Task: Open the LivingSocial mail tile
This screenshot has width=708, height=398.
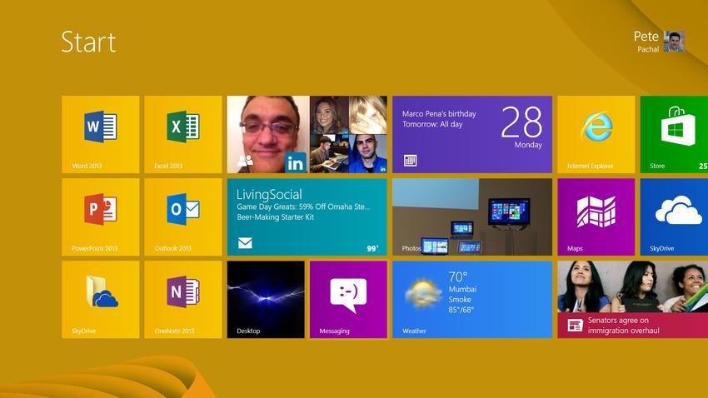Action: (x=307, y=216)
